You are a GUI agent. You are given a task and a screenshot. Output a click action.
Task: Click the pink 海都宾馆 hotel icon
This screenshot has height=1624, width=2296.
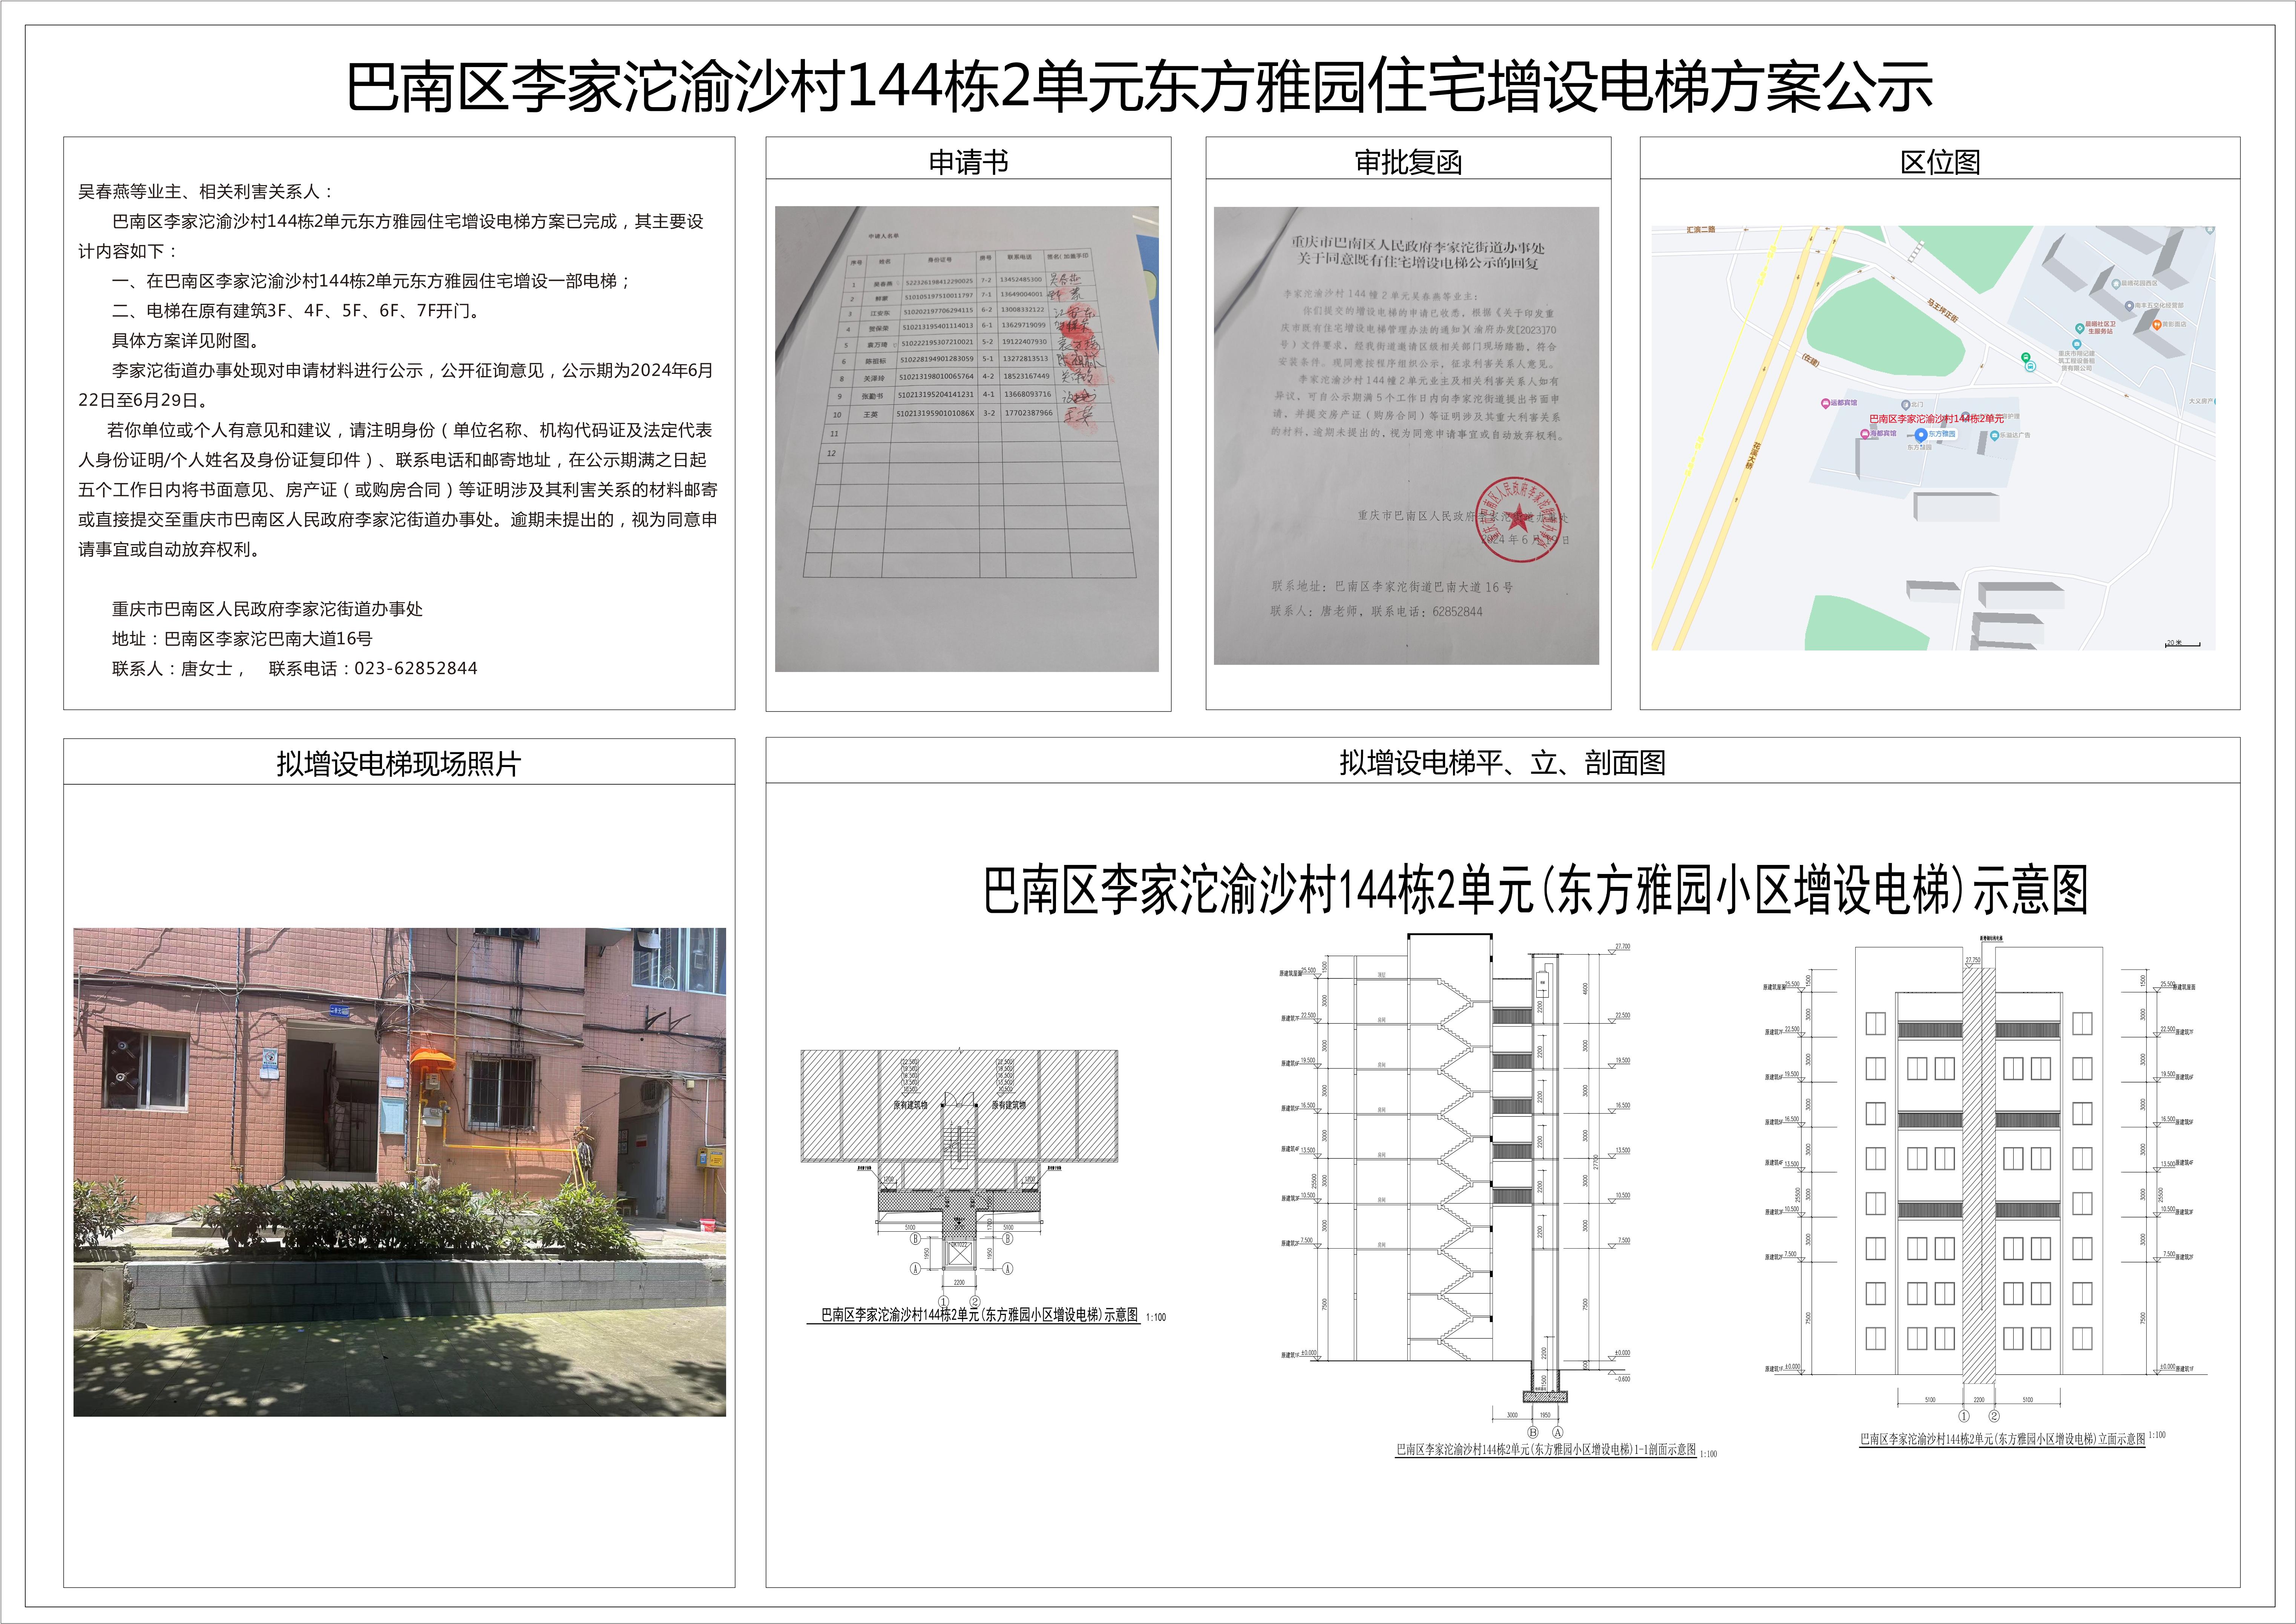(1865, 434)
